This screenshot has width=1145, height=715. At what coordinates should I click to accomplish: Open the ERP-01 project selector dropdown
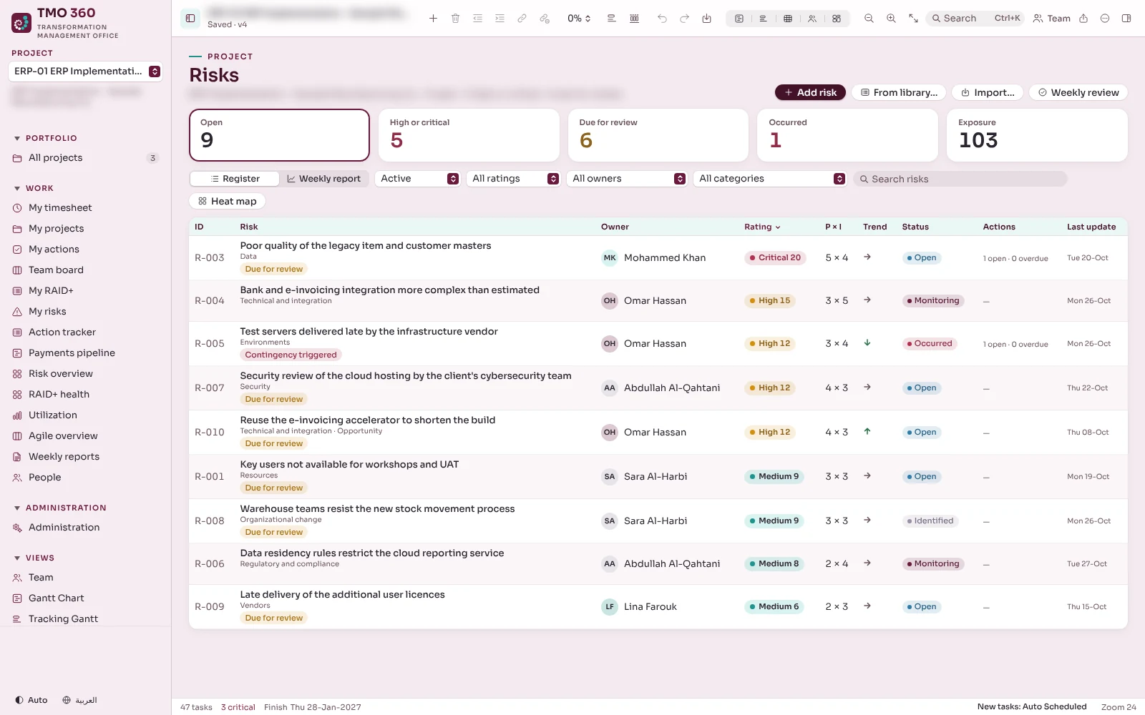click(86, 71)
